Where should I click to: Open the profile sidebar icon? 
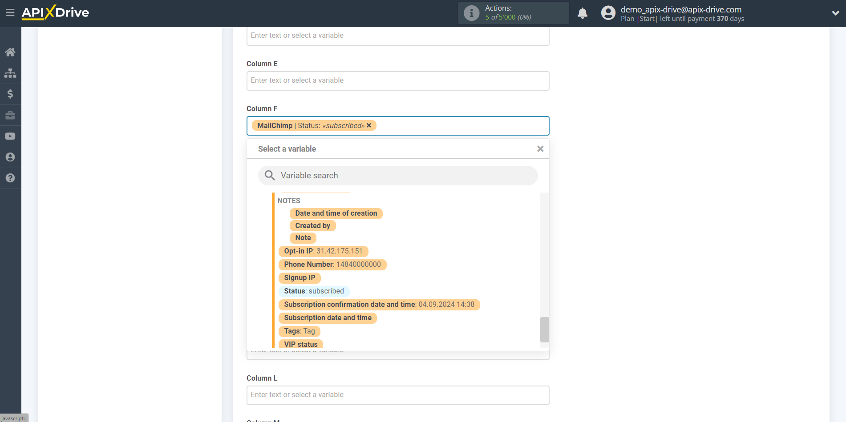(10, 157)
